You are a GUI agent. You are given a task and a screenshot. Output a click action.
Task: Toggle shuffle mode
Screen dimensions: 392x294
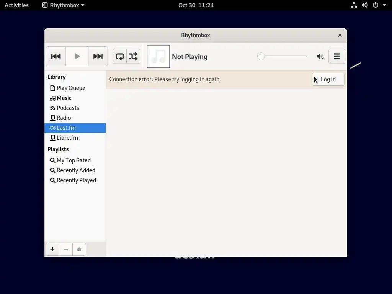coord(133,56)
